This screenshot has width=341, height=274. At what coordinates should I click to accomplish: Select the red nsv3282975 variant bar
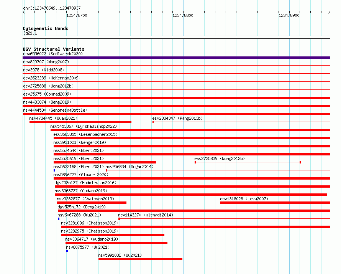pyautogui.click(x=113, y=235)
